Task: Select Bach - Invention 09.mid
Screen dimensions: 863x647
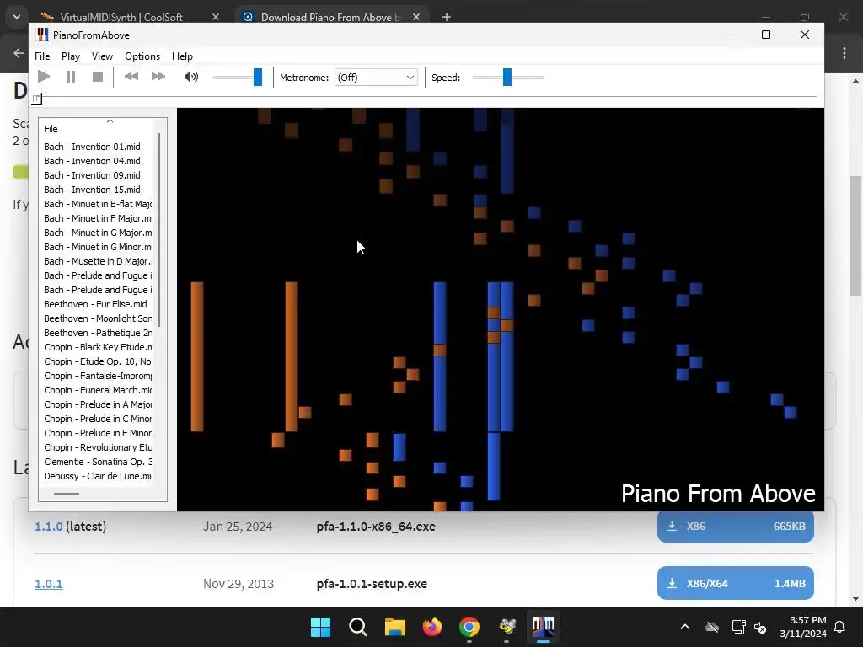Action: coord(92,175)
